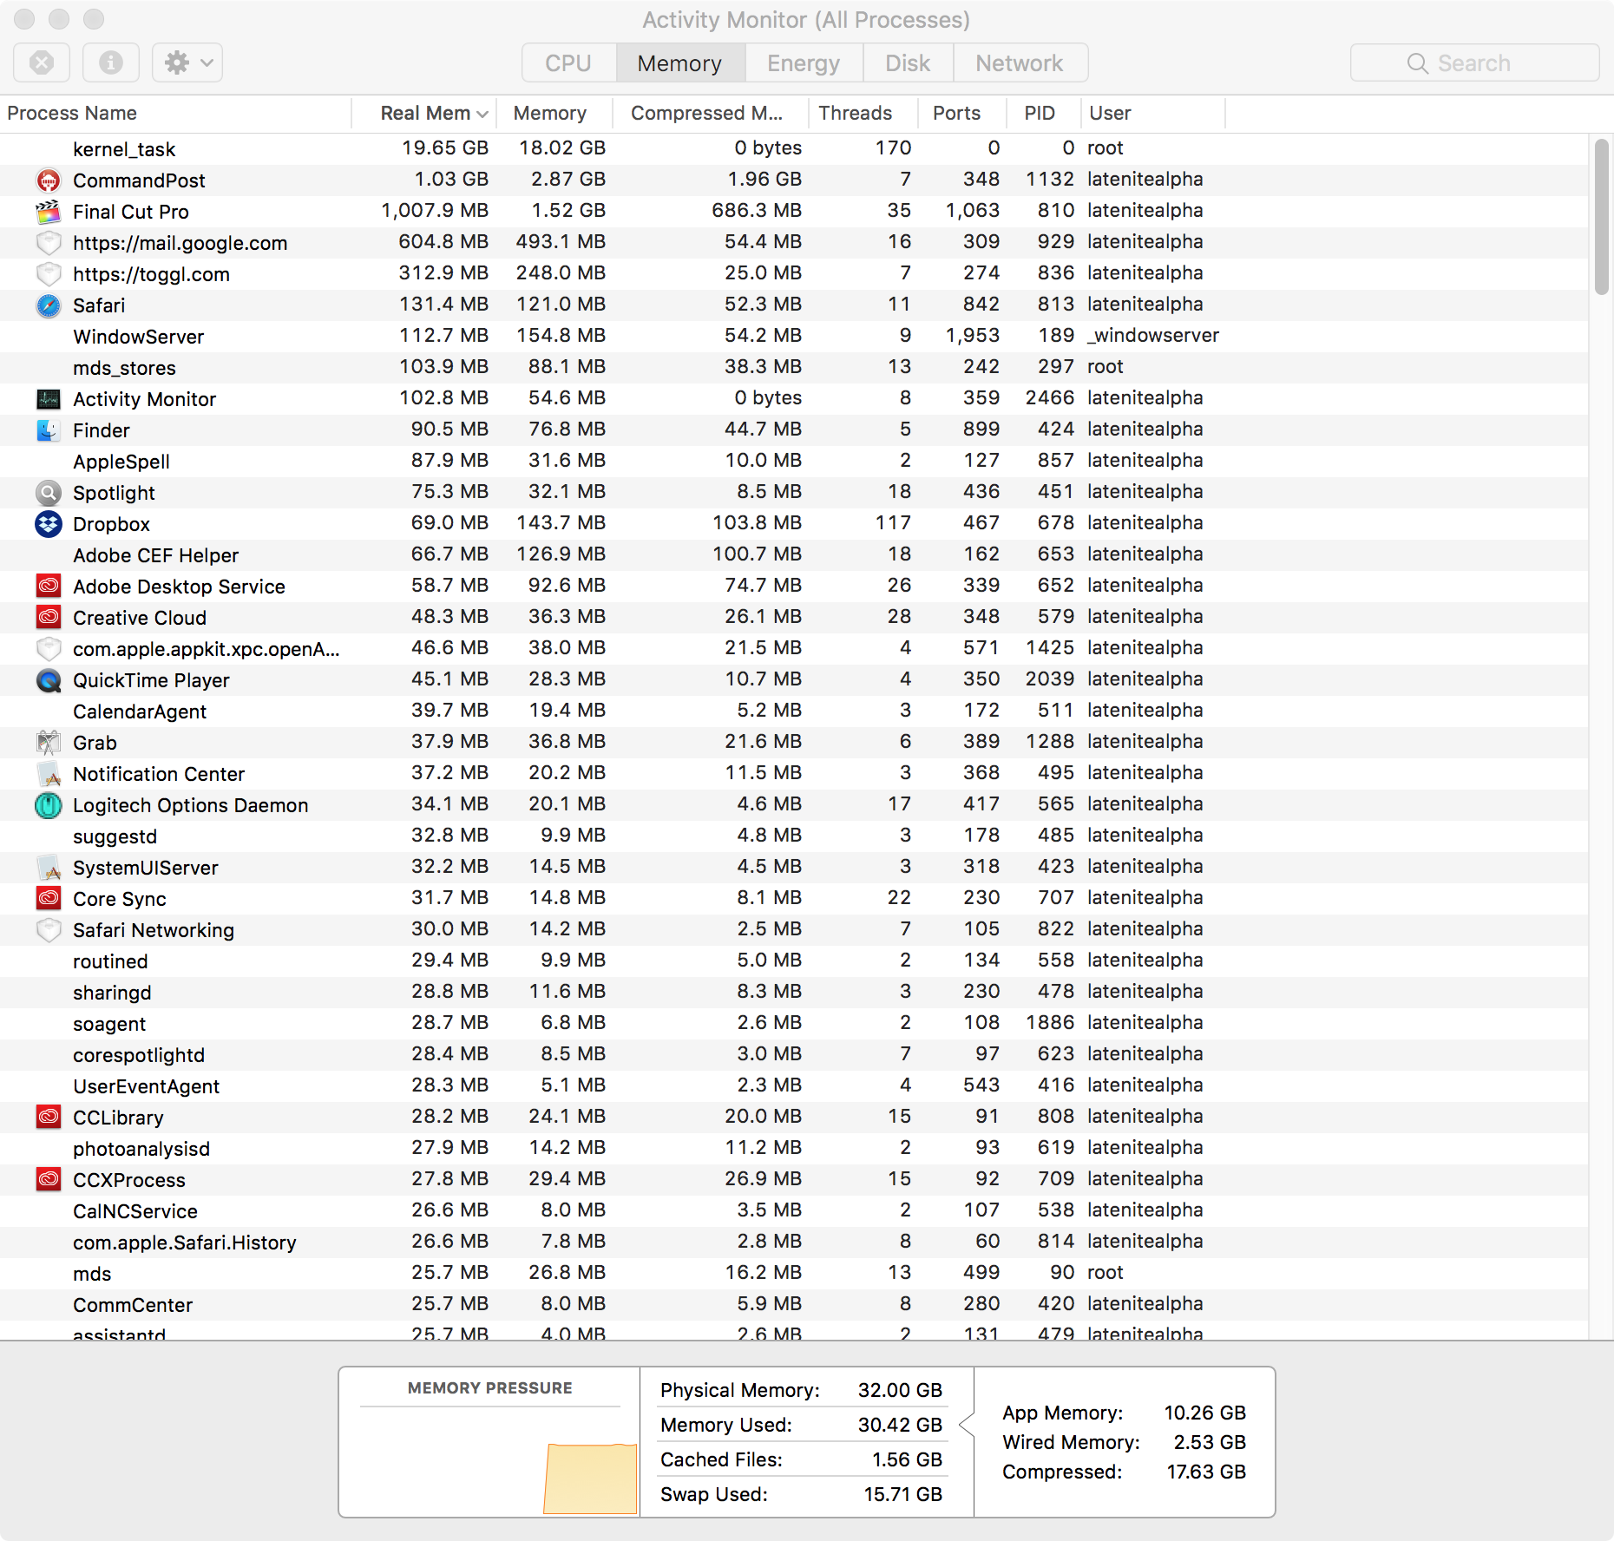Click the Logitech Options Daemon icon

(x=49, y=804)
